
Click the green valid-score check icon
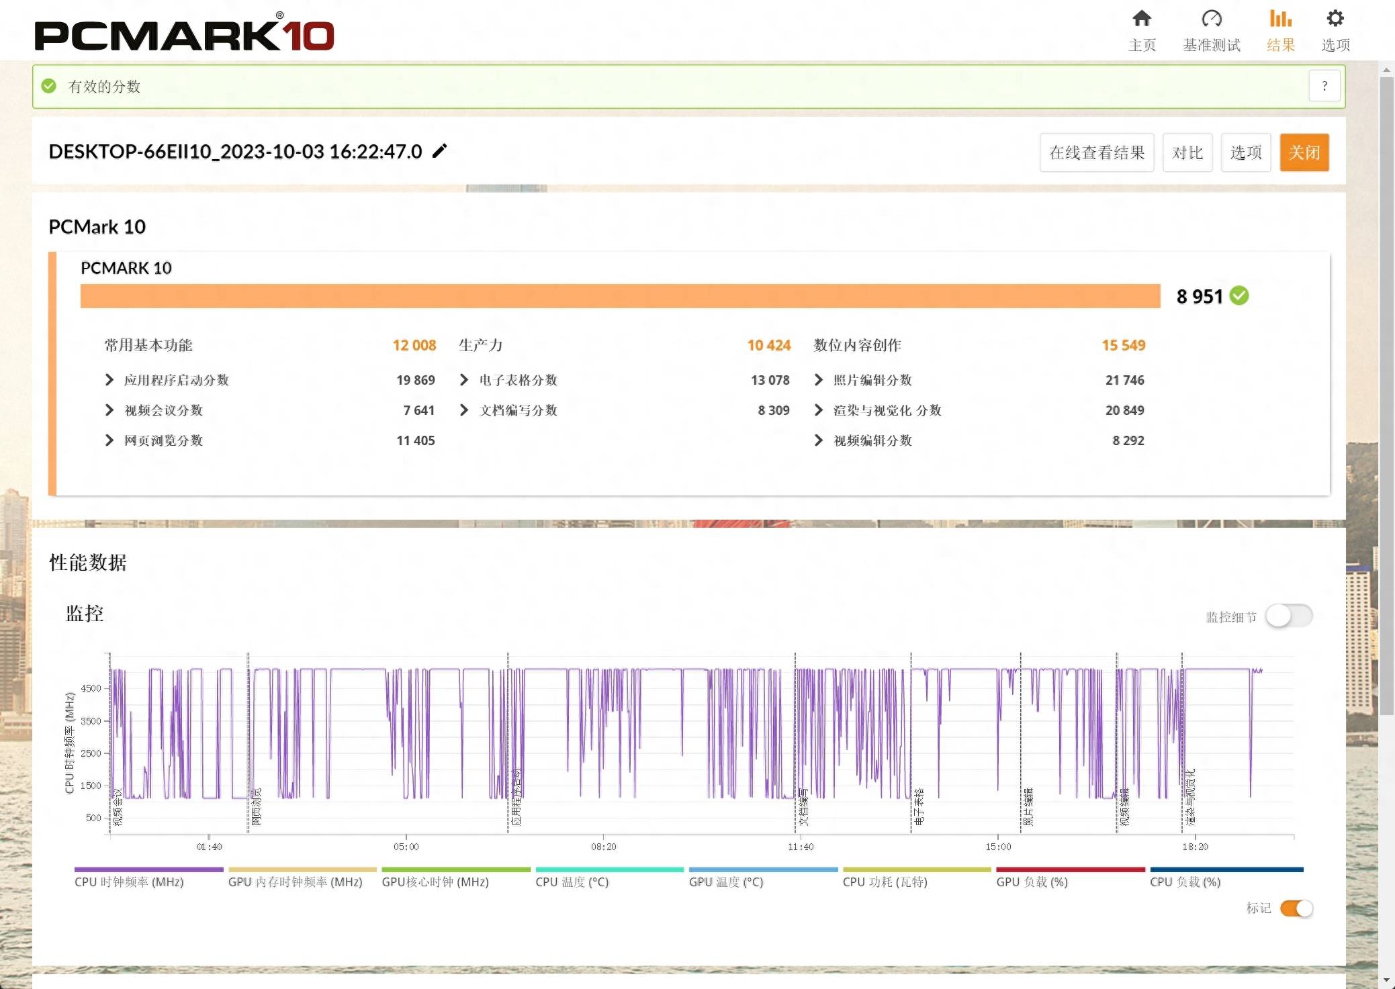49,86
